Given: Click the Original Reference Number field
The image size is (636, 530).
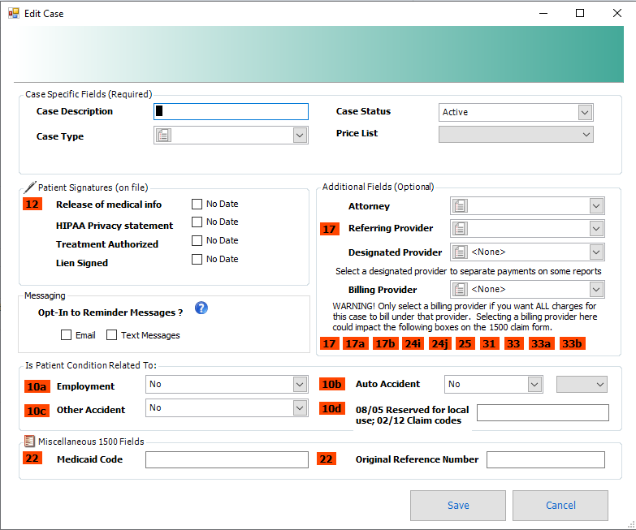Looking at the screenshot, I should pyautogui.click(x=545, y=460).
